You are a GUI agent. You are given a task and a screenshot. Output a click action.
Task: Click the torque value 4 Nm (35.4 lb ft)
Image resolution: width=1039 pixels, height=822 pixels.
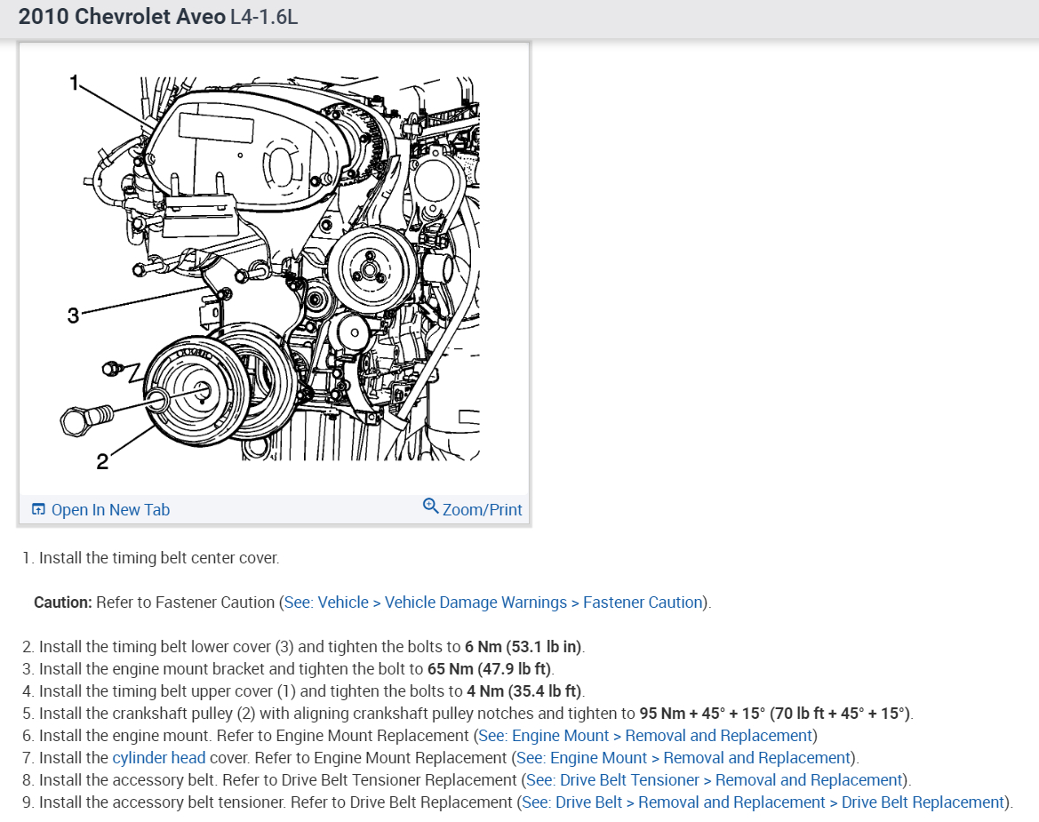click(x=524, y=690)
